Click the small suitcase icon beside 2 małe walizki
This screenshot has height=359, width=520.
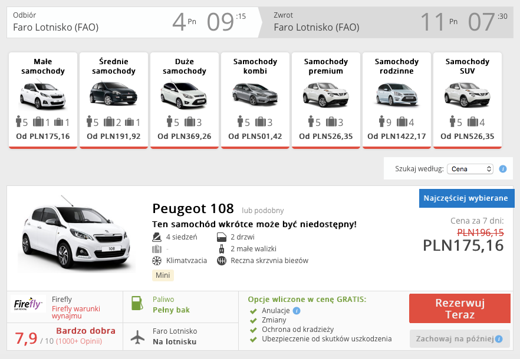pos(222,249)
